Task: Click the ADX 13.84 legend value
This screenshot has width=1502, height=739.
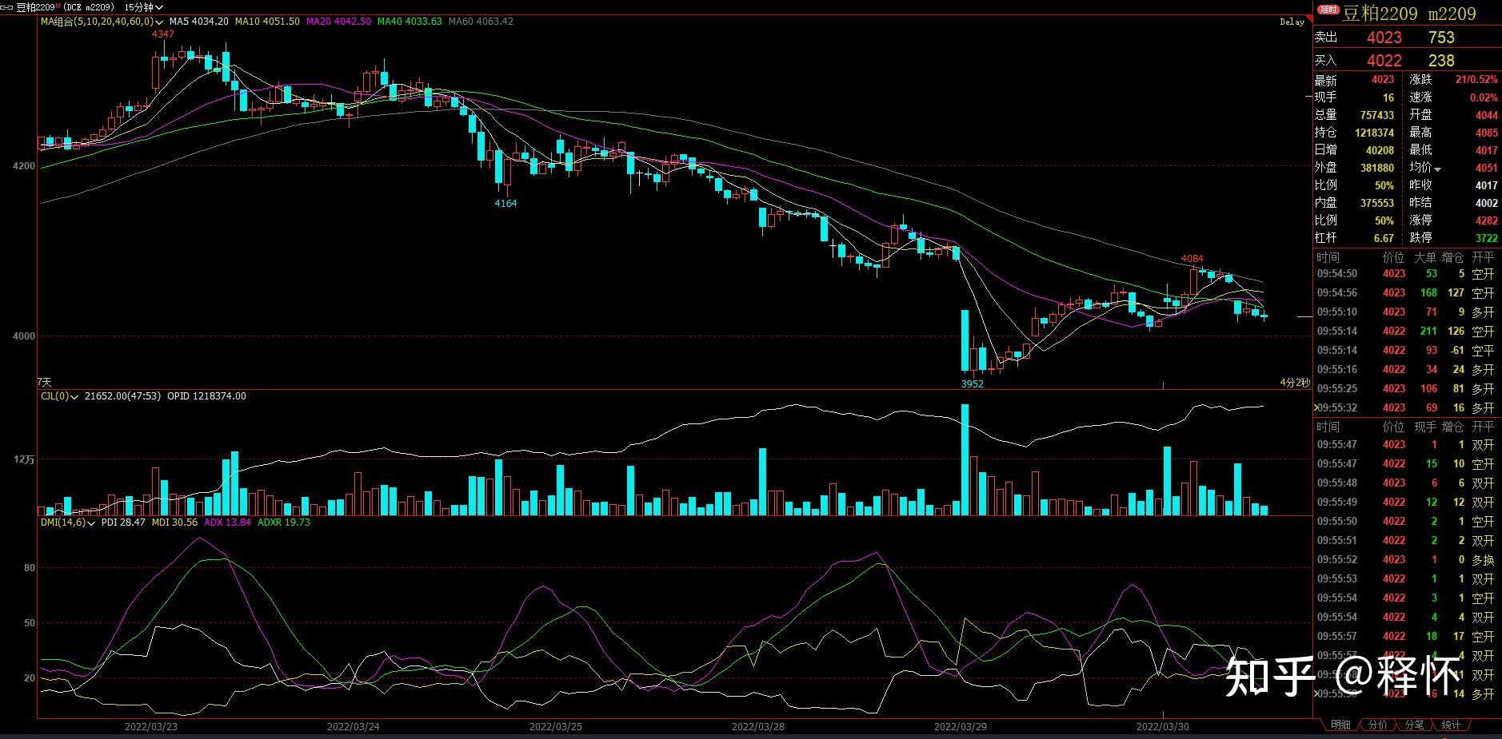Action: click(x=227, y=522)
